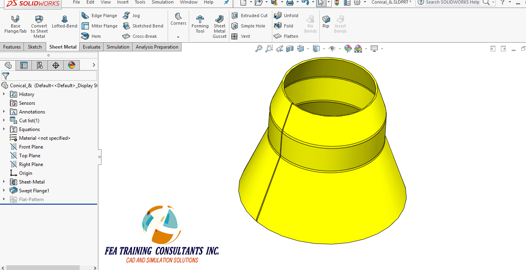This screenshot has width=526, height=270.
Task: Open the ConfigurationManager panel
Action: coord(39,65)
